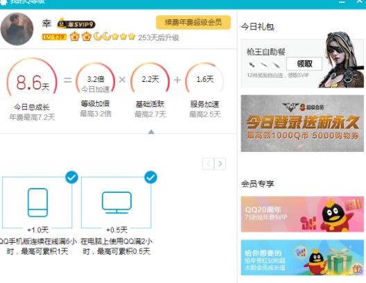Viewport: 366px width, 283px height.
Task: Click the LV 139 level badge
Action: pyautogui.click(x=54, y=37)
